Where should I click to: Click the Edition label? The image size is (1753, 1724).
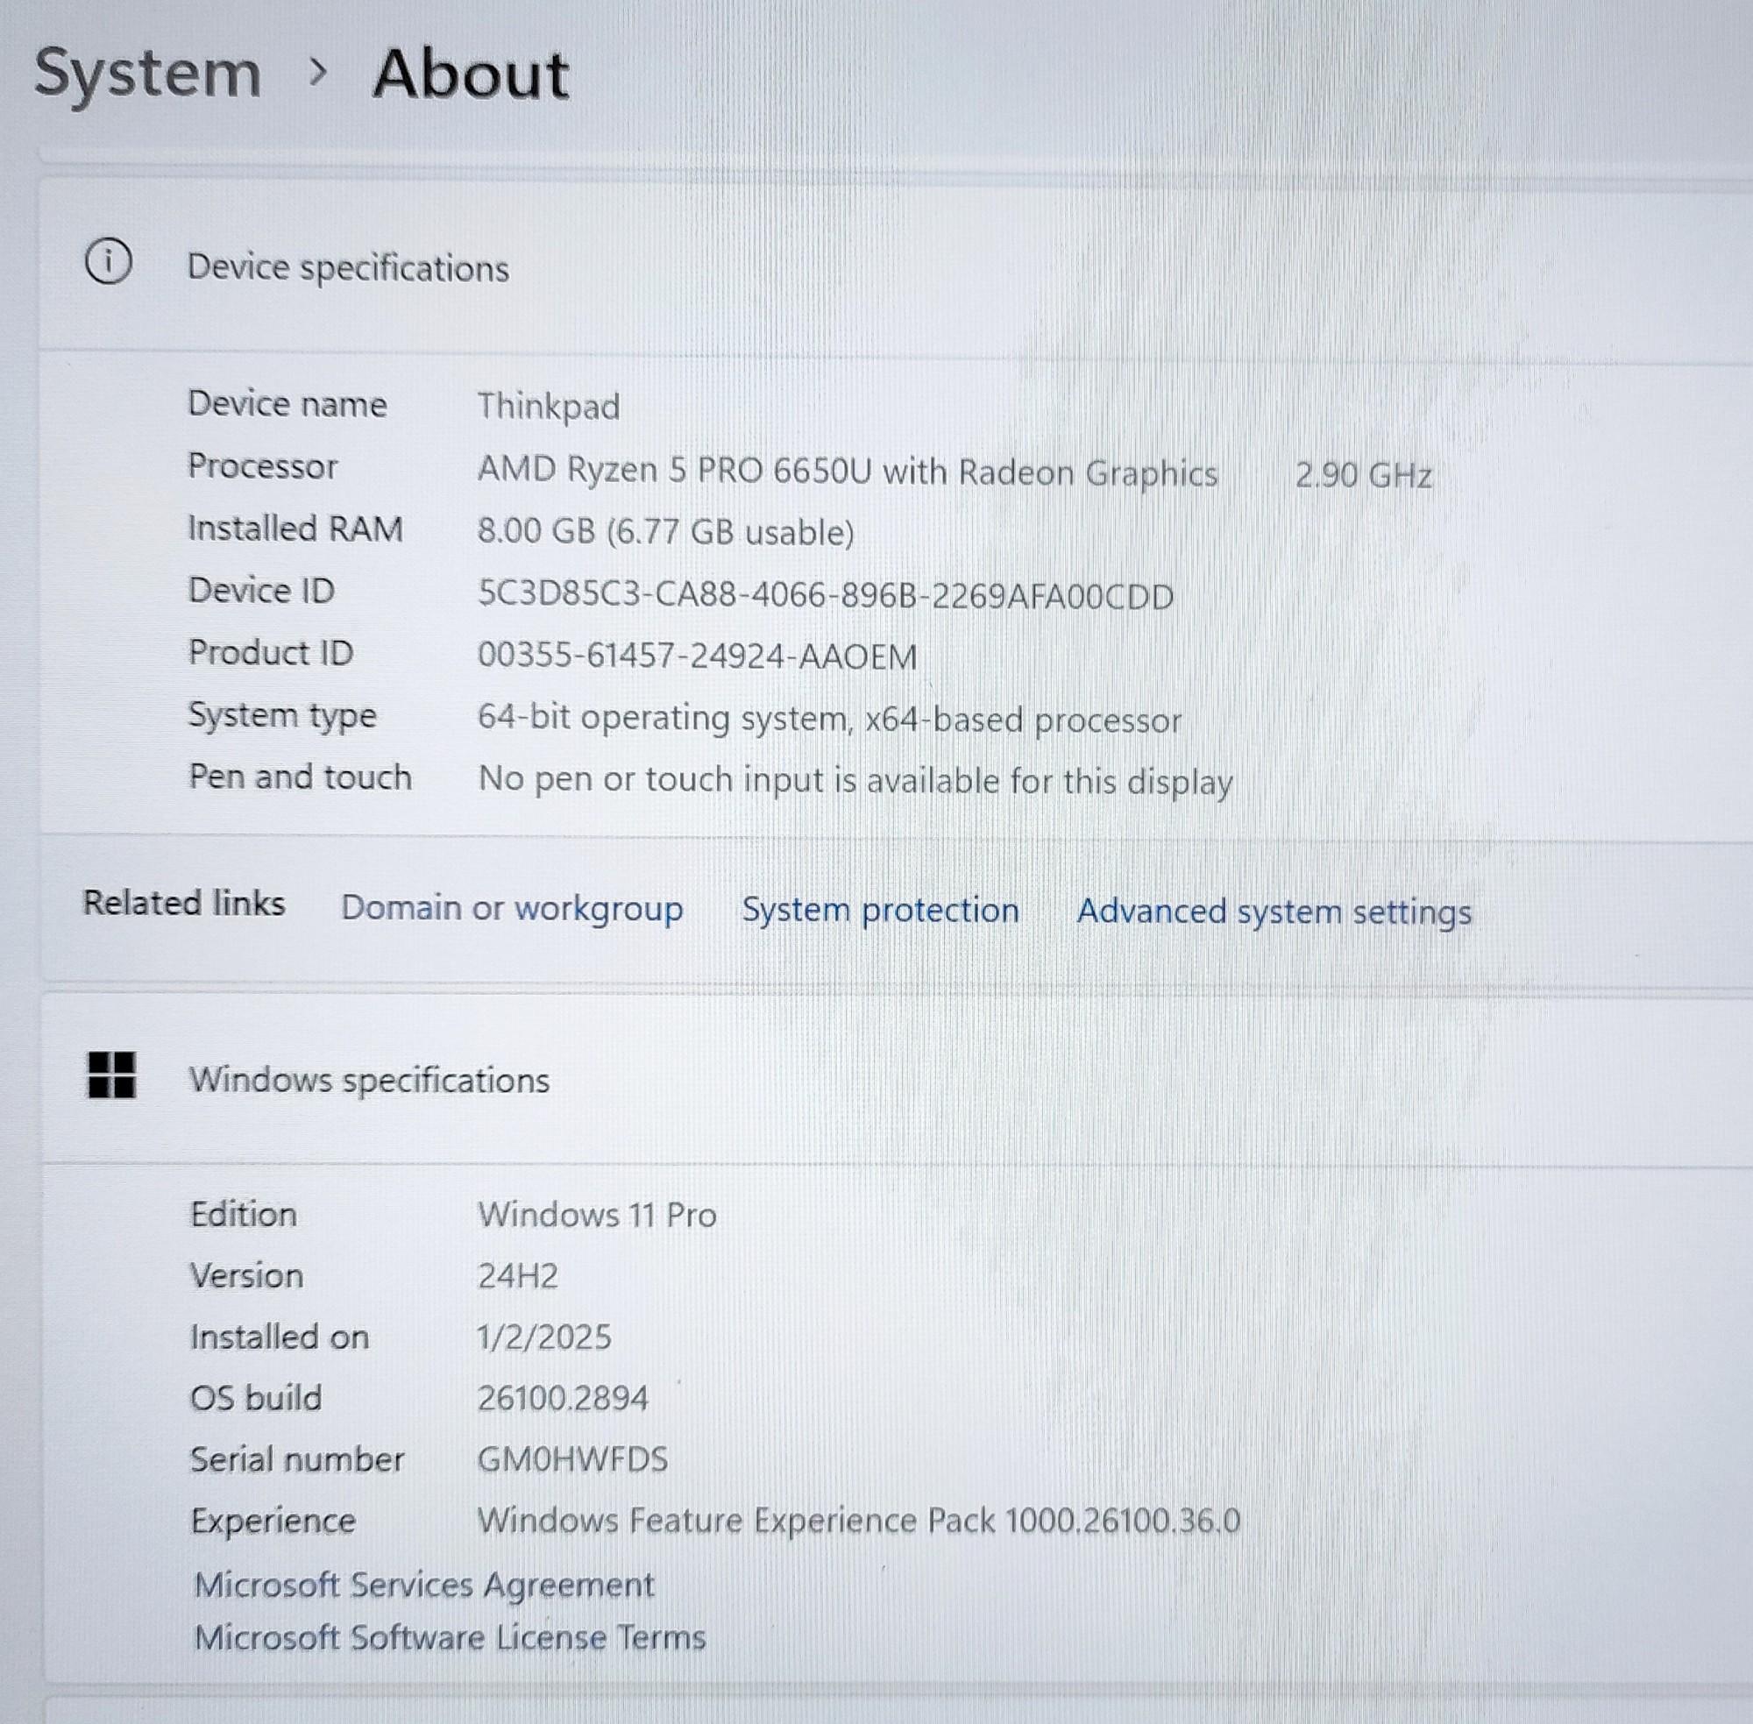[x=244, y=1214]
